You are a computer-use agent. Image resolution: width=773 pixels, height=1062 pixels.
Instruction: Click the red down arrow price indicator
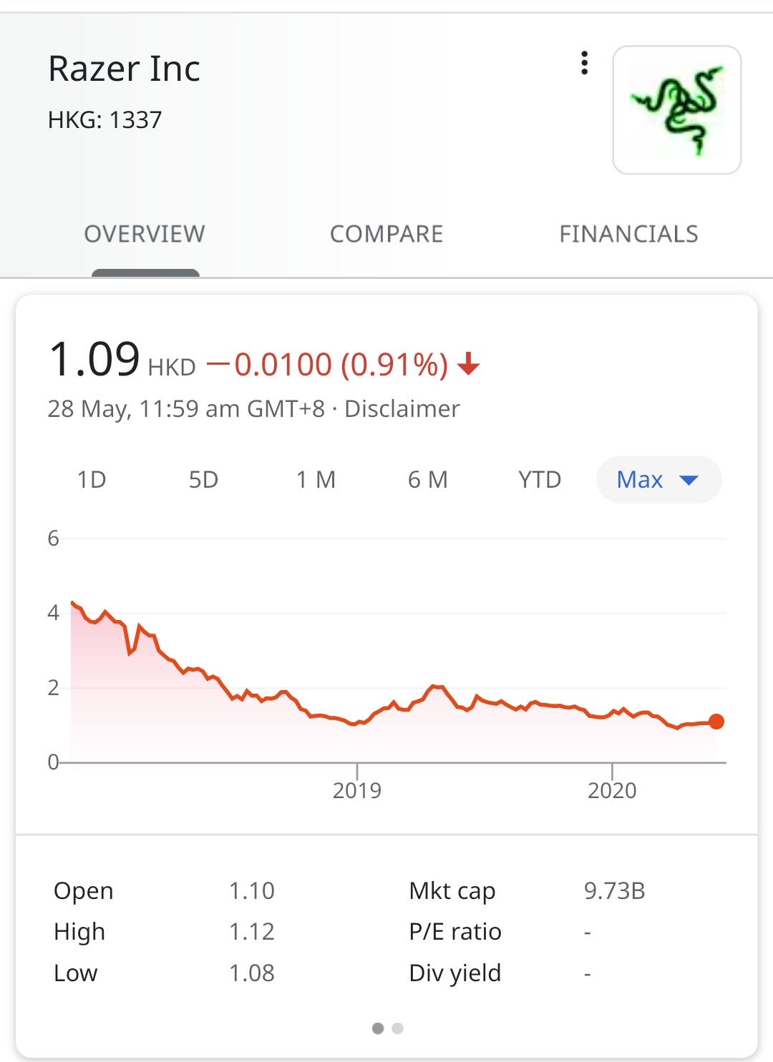[x=469, y=364]
